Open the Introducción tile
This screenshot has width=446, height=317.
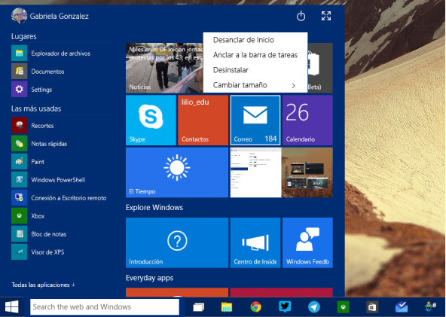177,242
